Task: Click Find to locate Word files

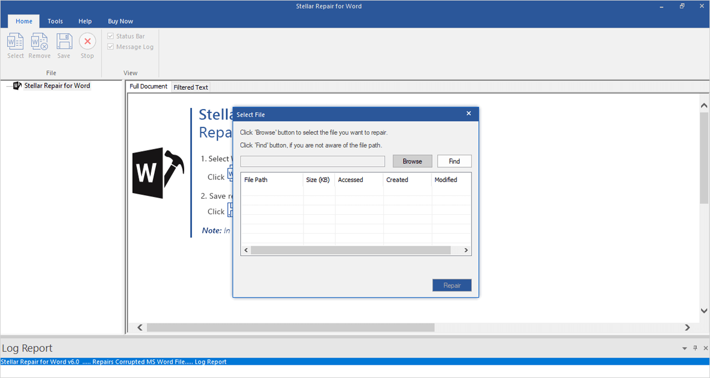Action: [454, 161]
